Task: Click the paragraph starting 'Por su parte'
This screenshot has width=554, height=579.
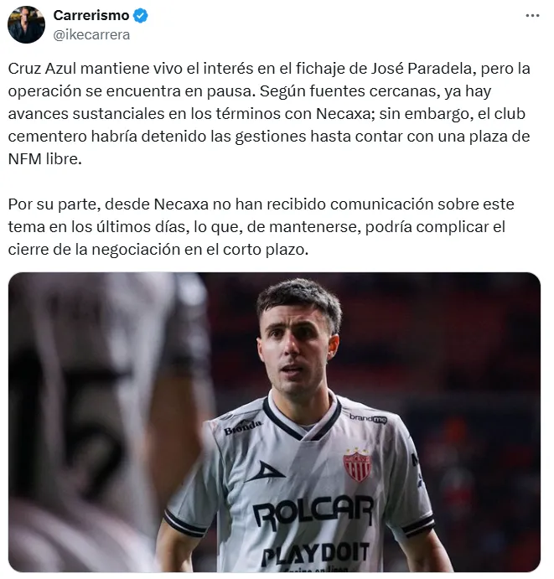Action: (x=261, y=227)
